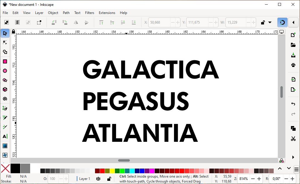The height and width of the screenshot is (184, 300).
Task: Flip selection horizontally
Action: point(76,22)
